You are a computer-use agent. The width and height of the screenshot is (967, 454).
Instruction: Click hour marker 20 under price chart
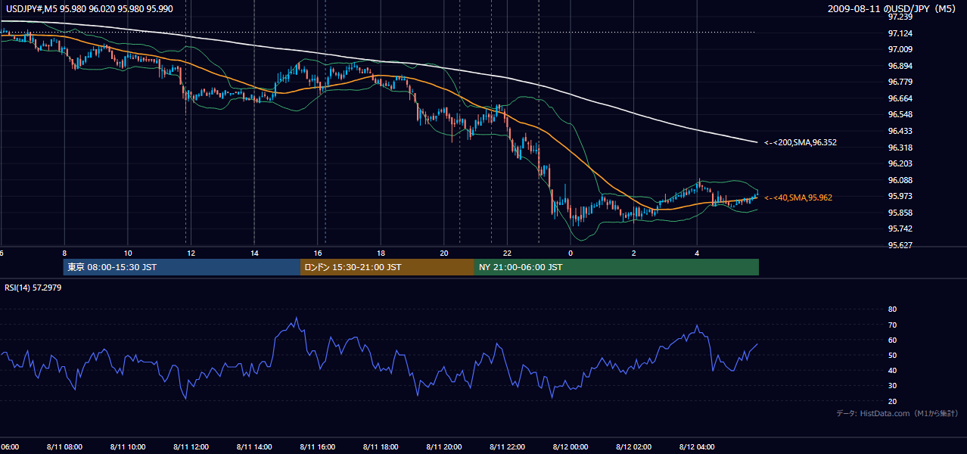[444, 253]
